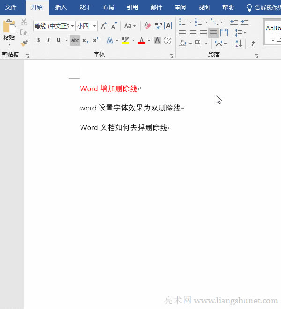Click the Cut scissors icon
Viewport: 281px width, 309px height.
24,22
